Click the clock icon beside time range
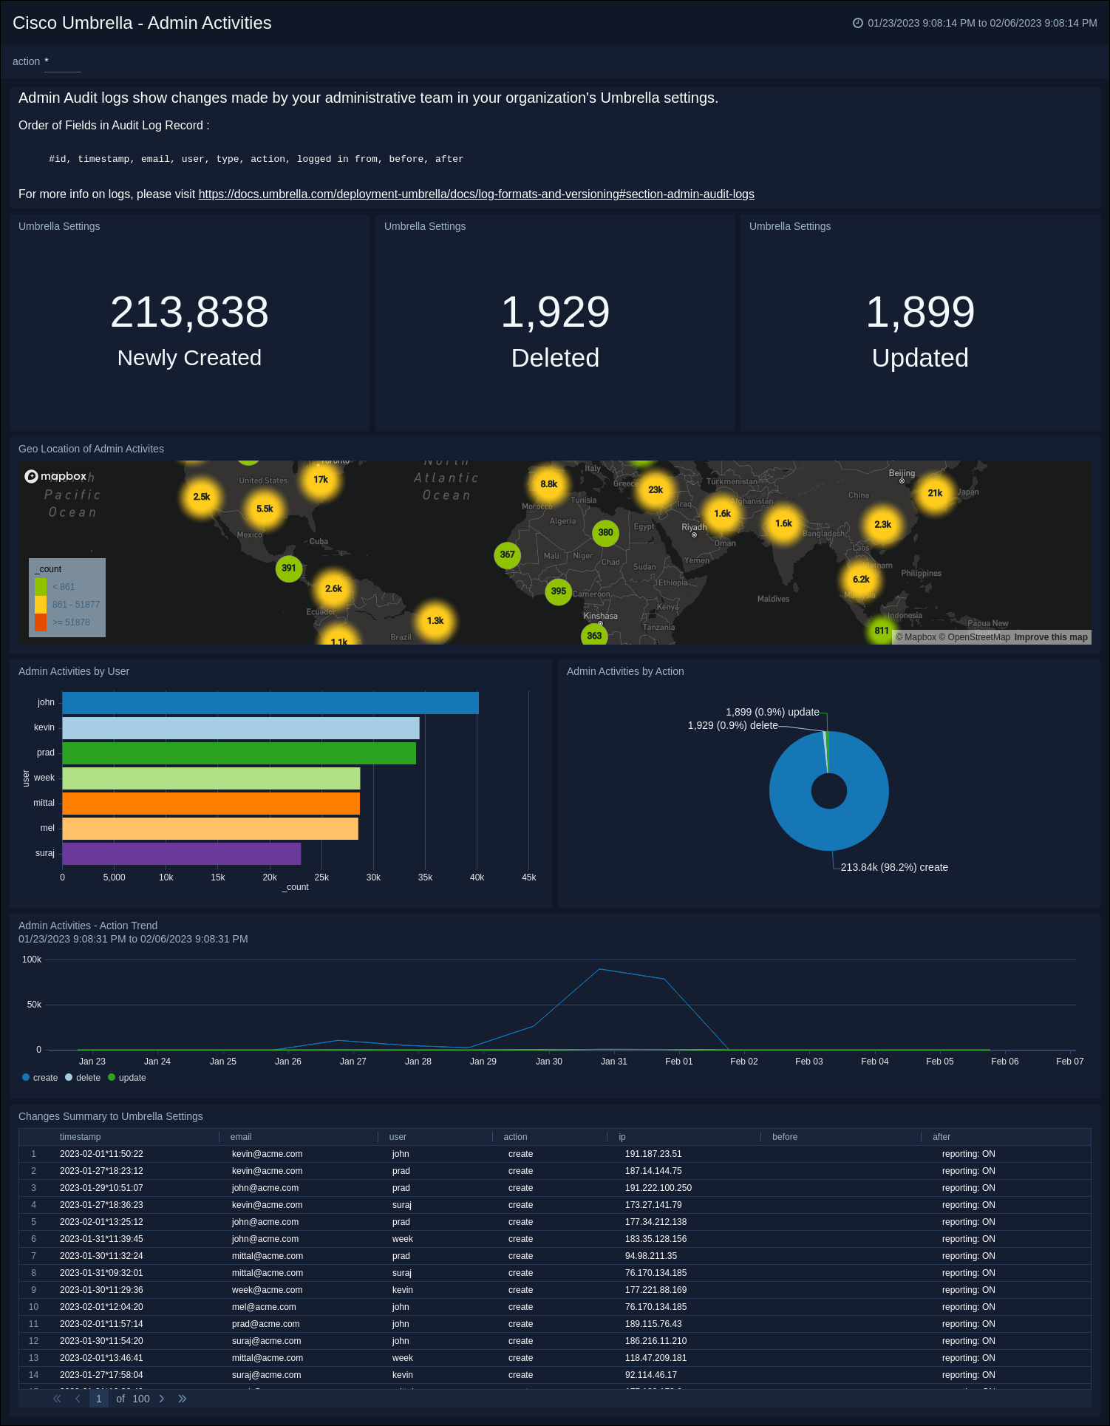 pyautogui.click(x=857, y=23)
